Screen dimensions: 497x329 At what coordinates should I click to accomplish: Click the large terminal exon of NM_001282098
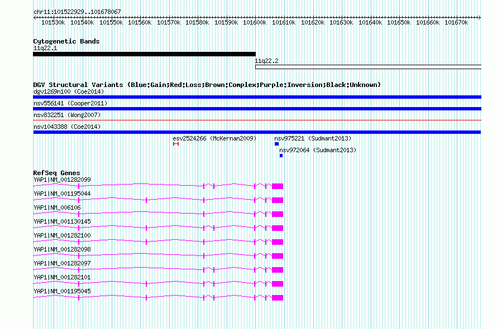[x=278, y=256]
